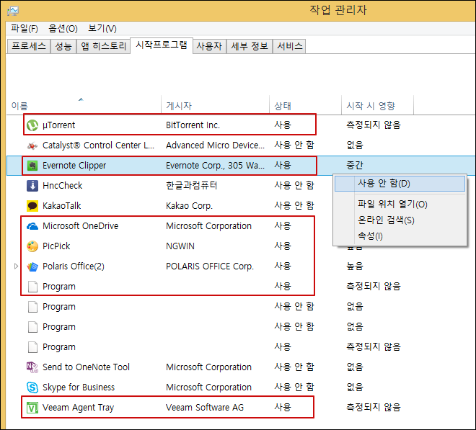Viewport: 476px width, 430px height.
Task: Click the Kakao Corp. publisher cell
Action: coord(189,206)
